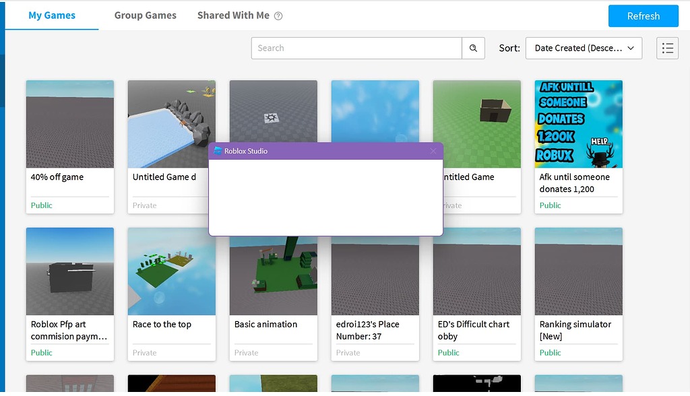Open the Afk until someone donates 1,200 game
Screen dimensions: 690x396
point(578,123)
